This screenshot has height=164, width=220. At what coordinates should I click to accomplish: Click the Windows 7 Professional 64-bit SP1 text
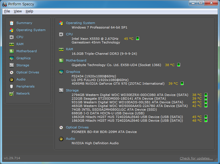tap(99, 27)
